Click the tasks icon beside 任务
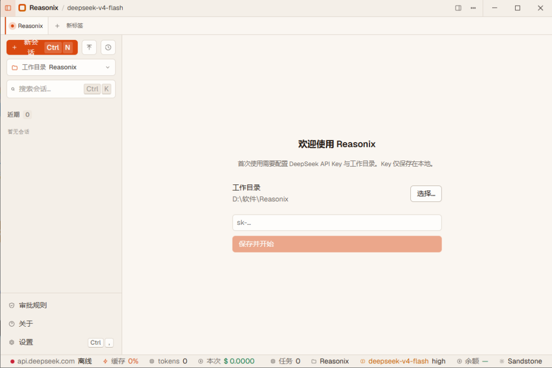552x368 pixels. click(273, 361)
